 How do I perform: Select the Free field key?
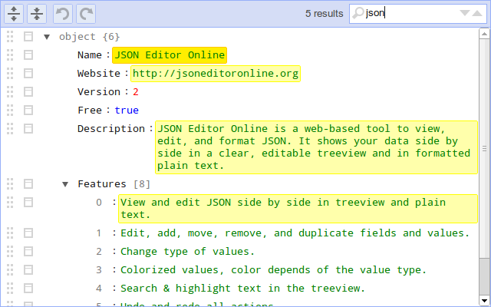coord(90,111)
